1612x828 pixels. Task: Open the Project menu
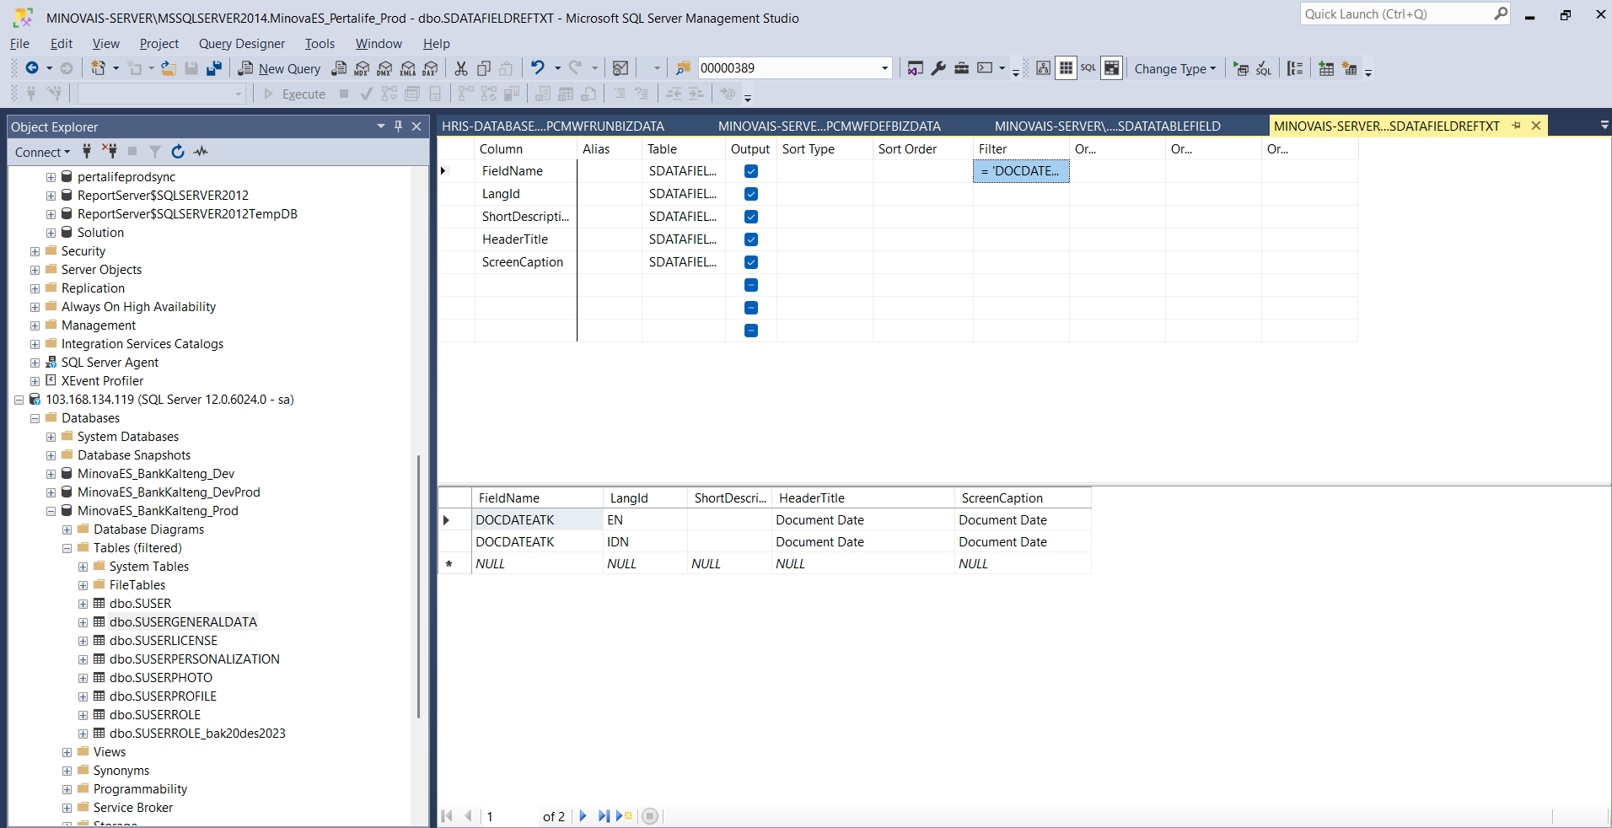tap(159, 44)
